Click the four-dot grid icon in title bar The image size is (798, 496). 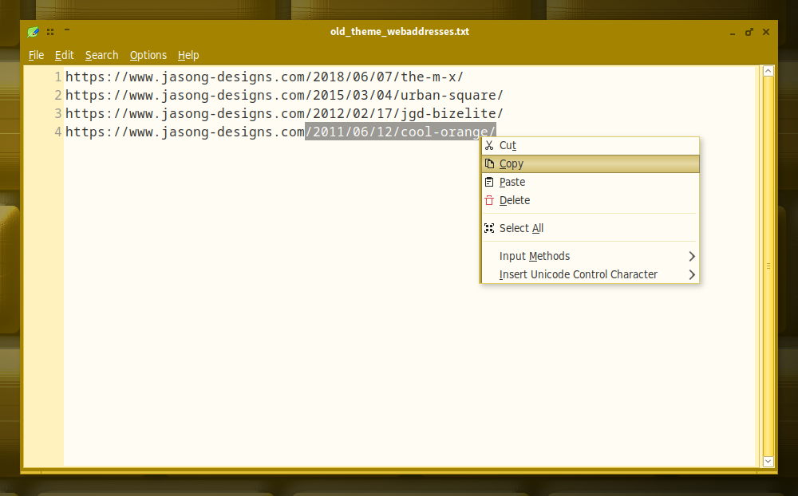click(x=49, y=32)
